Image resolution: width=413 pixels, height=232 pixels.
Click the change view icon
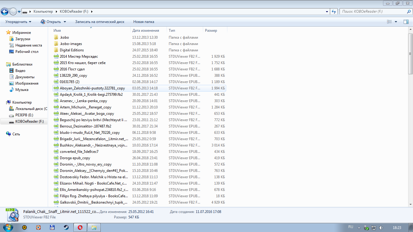(x=389, y=22)
